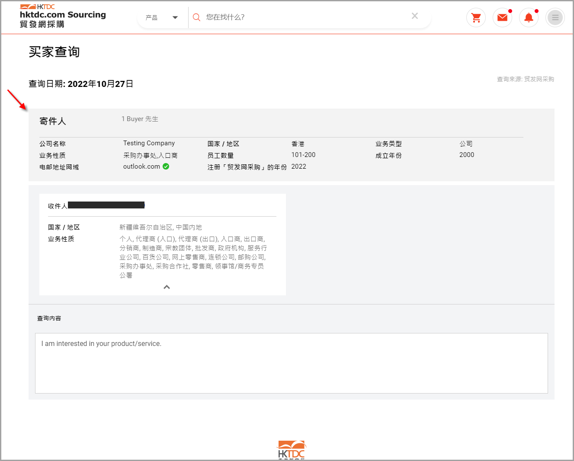Click recipient region 新疆维吾尔自治区, 中国内地
Viewport: 574px width, 461px height.
[x=160, y=227]
